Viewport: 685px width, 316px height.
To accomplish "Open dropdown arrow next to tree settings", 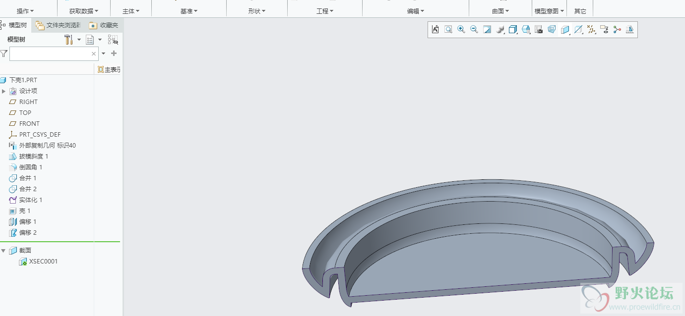I will pos(79,40).
